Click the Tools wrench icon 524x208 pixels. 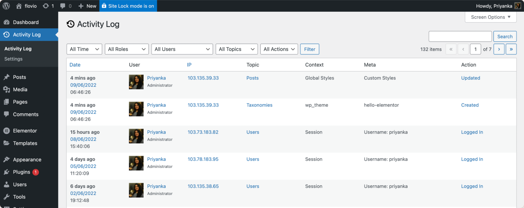point(7,197)
